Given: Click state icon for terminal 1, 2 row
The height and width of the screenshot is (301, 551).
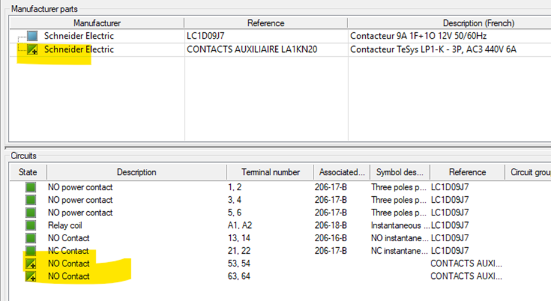Looking at the screenshot, I should click(x=30, y=187).
